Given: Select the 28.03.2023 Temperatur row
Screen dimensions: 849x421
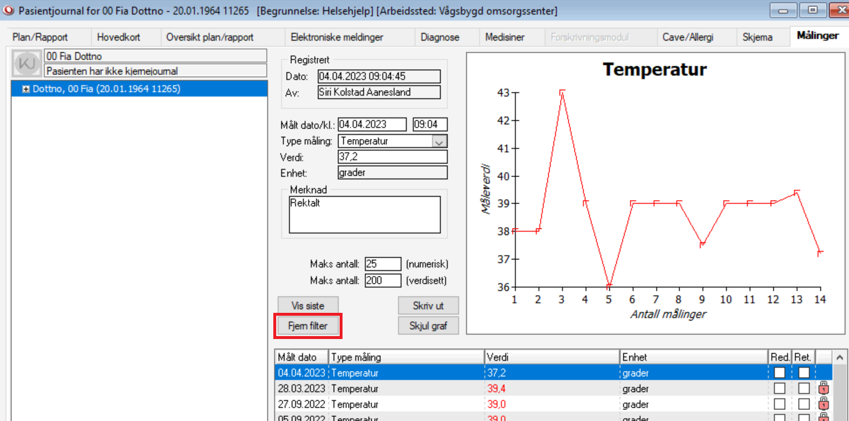Looking at the screenshot, I should point(554,388).
